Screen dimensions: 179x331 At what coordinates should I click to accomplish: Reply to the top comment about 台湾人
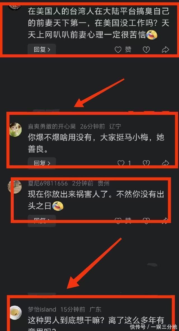[x=42, y=50]
